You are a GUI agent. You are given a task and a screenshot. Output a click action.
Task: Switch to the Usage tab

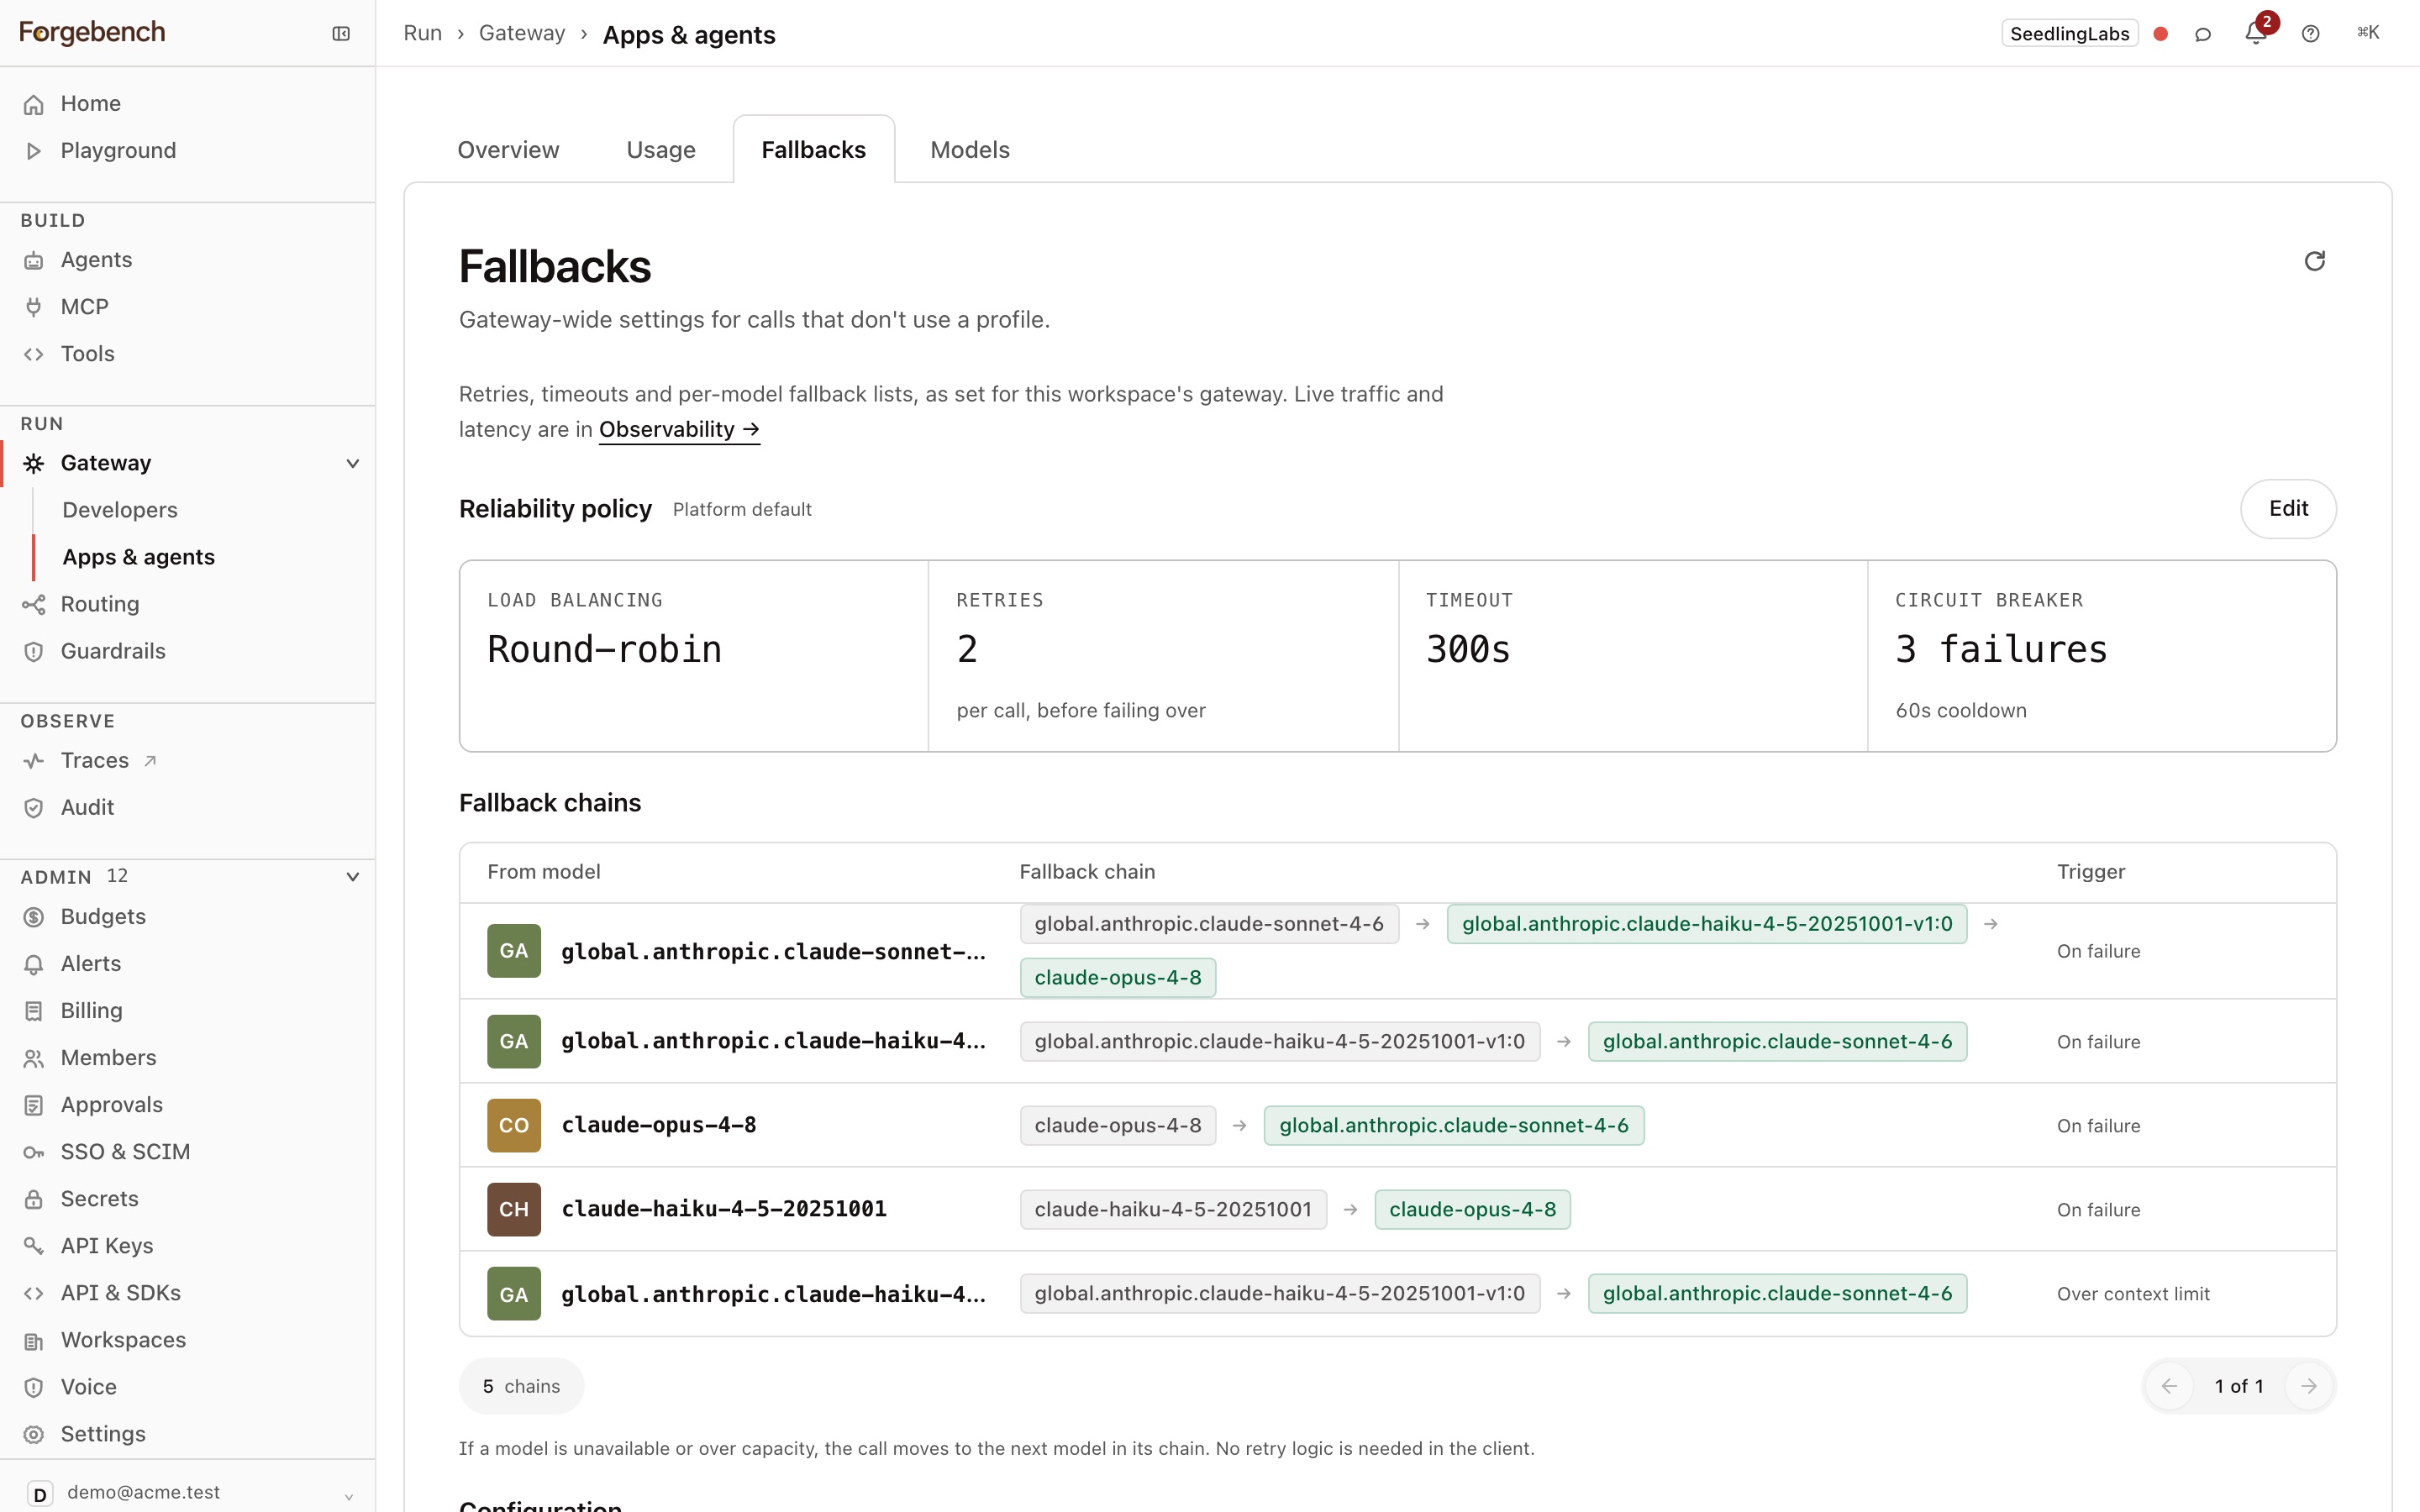point(661,150)
